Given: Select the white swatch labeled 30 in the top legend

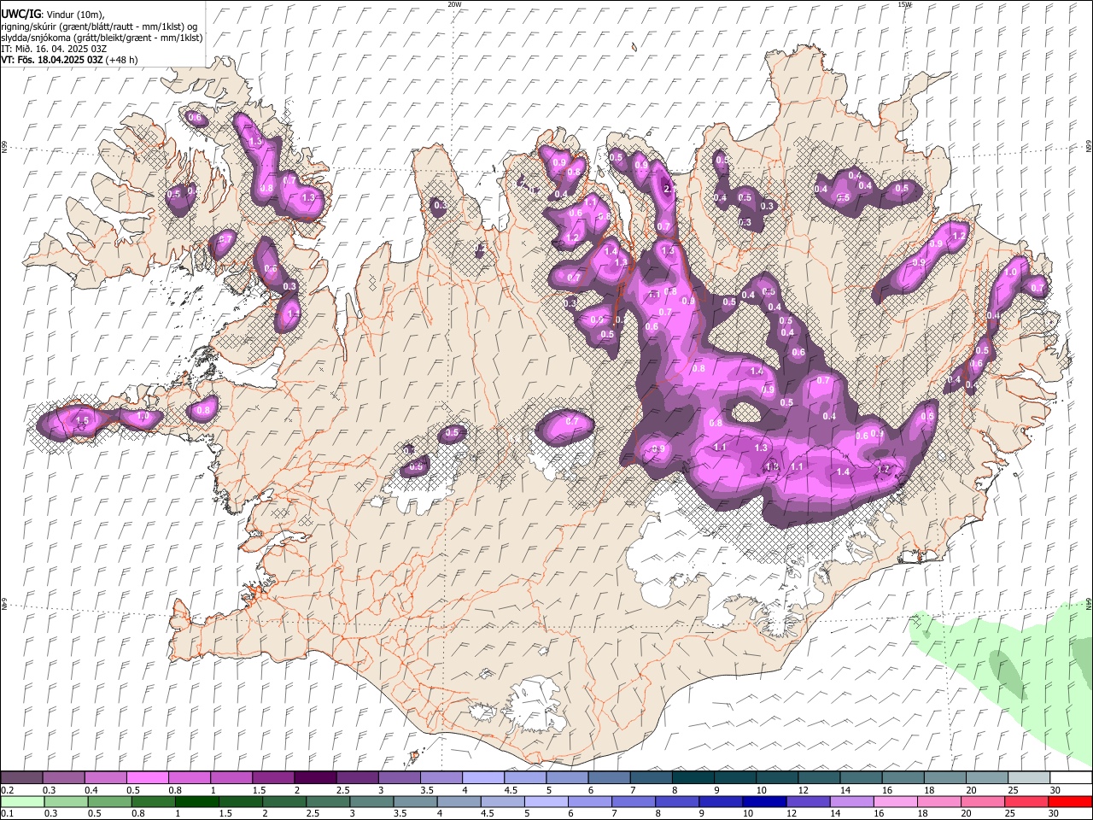Looking at the screenshot, I should [x=1070, y=778].
